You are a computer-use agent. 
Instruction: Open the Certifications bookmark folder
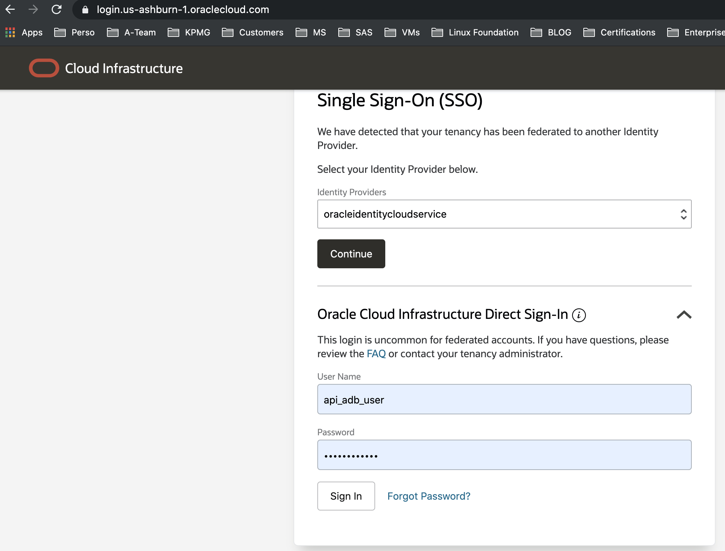tap(619, 33)
